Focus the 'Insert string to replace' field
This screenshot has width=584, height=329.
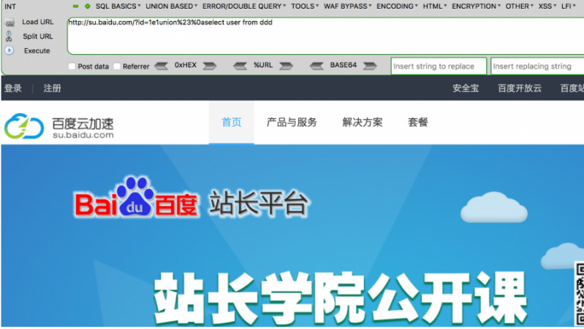pyautogui.click(x=439, y=66)
